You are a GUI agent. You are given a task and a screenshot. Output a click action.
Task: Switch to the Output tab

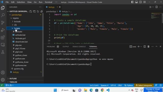pyautogui.click(x=66, y=47)
